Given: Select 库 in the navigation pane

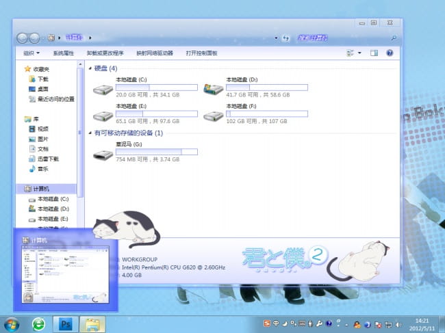Looking at the screenshot, I should (36, 119).
